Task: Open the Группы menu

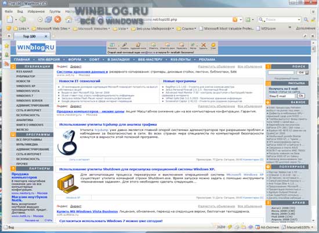Action: pos(55,12)
